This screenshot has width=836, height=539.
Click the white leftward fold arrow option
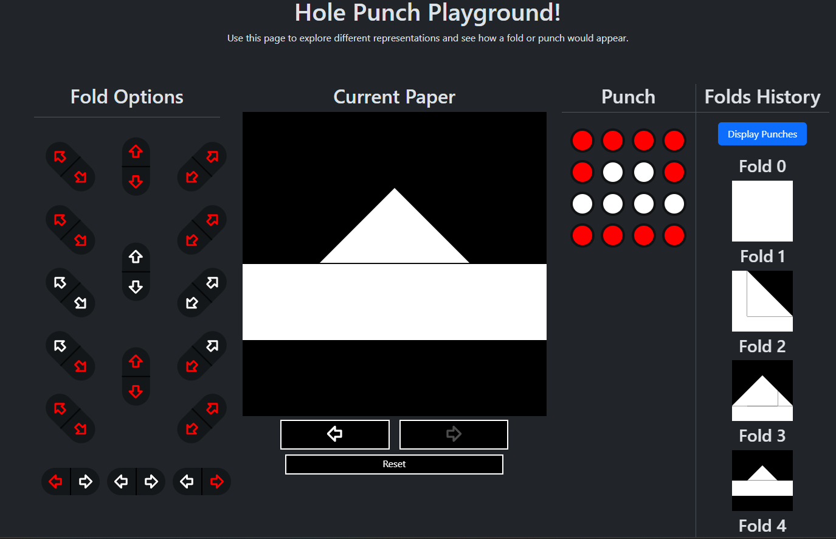tap(121, 481)
